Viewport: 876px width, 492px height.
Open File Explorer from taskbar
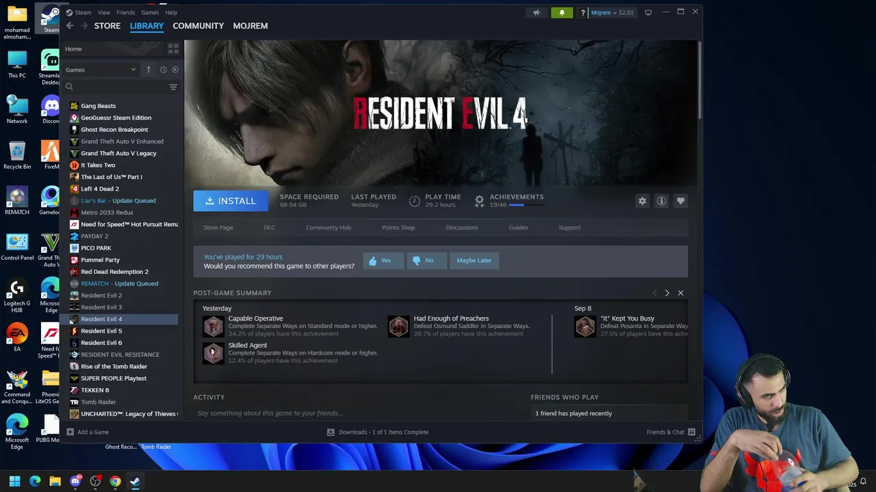click(55, 481)
